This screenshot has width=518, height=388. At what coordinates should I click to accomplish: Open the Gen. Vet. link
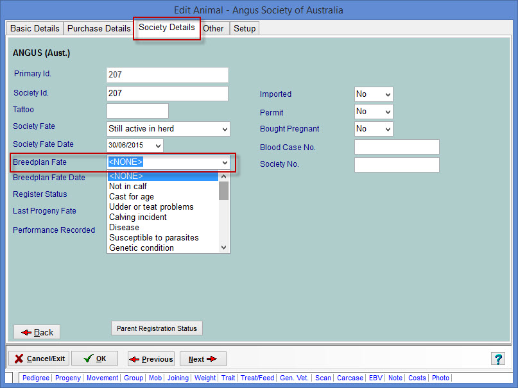(x=294, y=378)
